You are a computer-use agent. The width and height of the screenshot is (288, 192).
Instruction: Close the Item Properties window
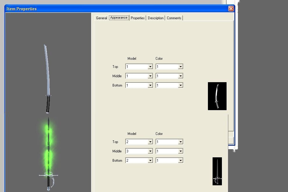click(231, 9)
